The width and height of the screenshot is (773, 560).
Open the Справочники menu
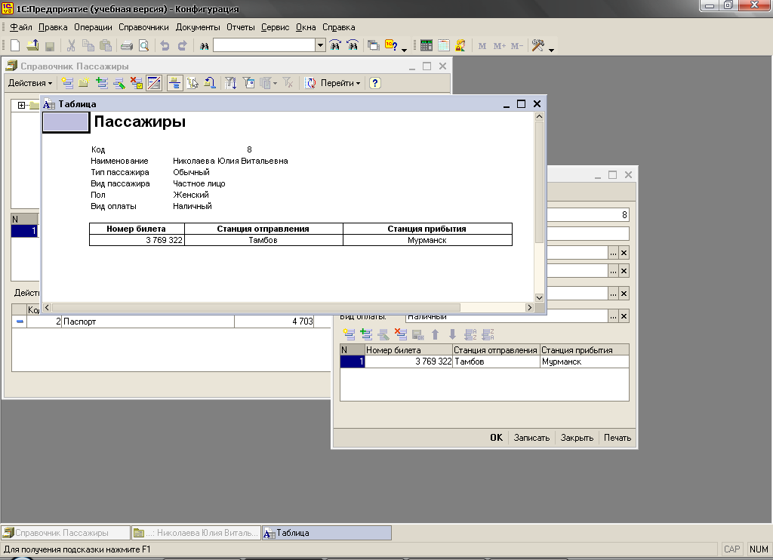(143, 27)
